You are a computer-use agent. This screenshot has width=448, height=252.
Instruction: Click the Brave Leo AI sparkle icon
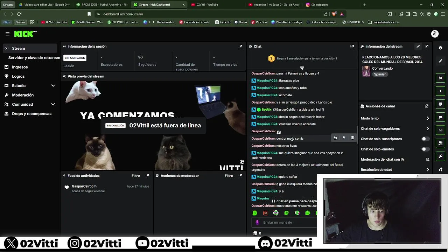pos(422,14)
